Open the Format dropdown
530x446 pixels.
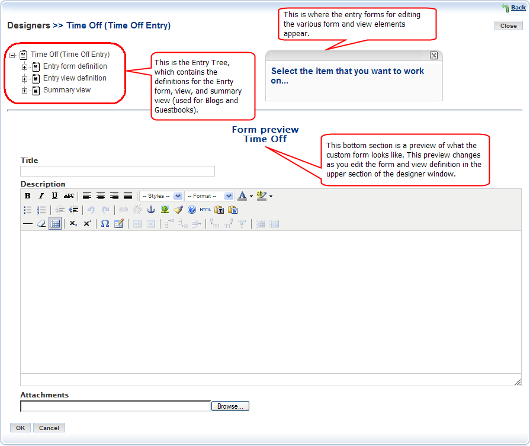[209, 196]
